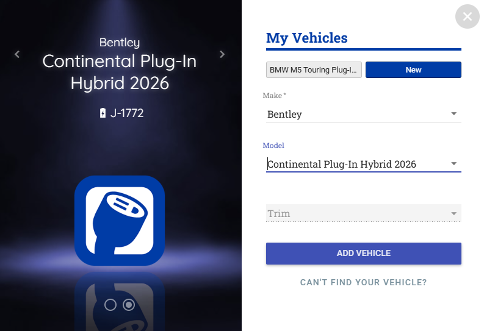Viewport: 484px width, 331px height.
Task: Click the Bentley label above vehicle name
Action: click(120, 43)
